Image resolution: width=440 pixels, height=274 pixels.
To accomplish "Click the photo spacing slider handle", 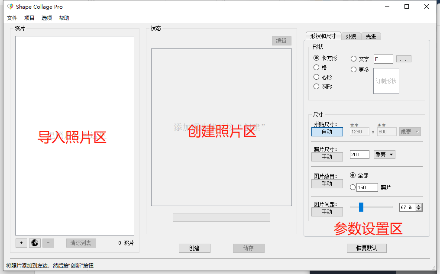I will (361, 207).
